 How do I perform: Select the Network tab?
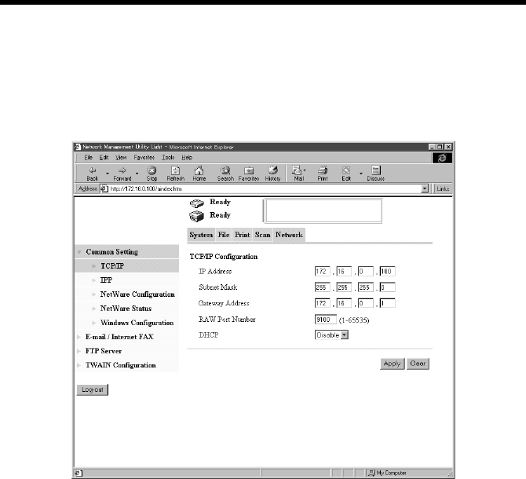289,235
